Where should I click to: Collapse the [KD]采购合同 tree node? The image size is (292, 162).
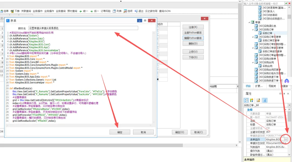[x=253, y=62]
